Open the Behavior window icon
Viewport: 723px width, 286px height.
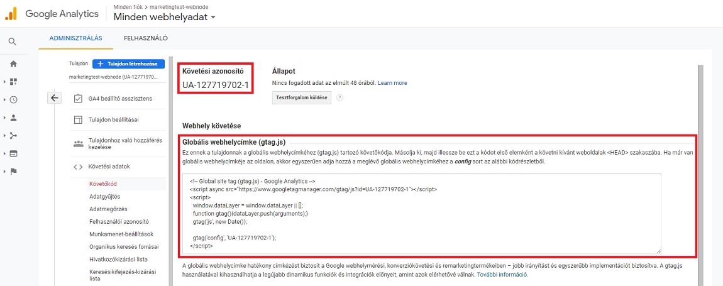tap(13, 153)
